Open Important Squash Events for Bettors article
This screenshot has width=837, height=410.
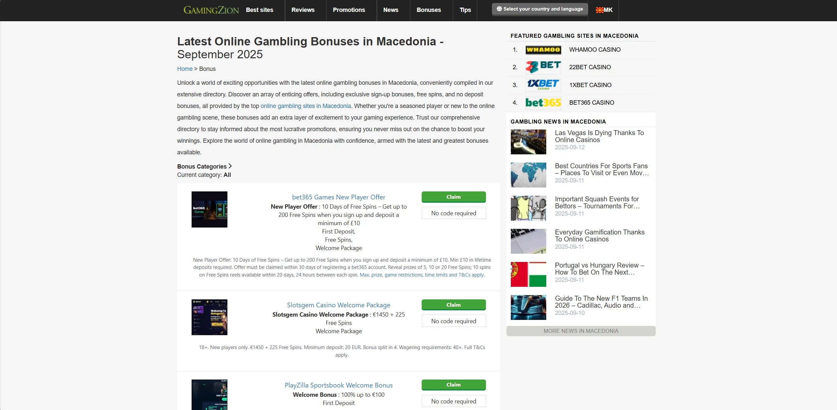[x=597, y=203]
